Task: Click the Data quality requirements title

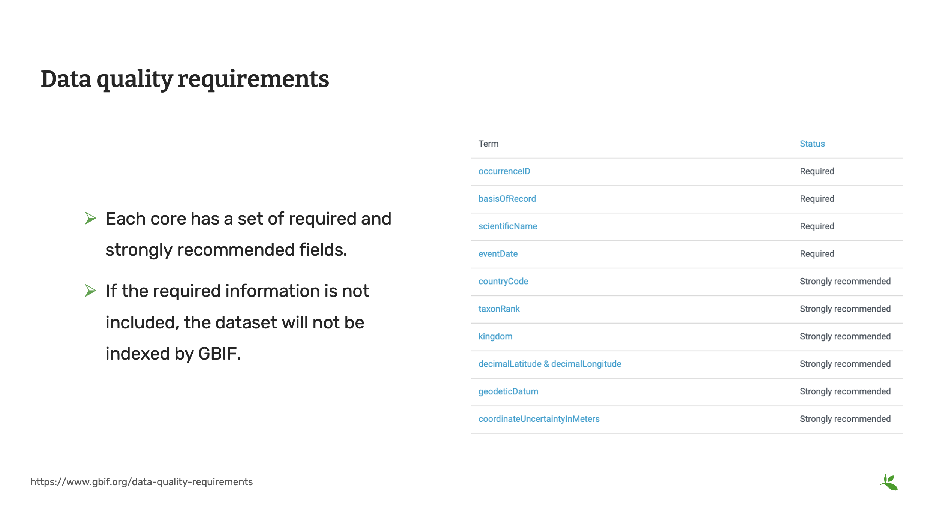Action: coord(184,78)
